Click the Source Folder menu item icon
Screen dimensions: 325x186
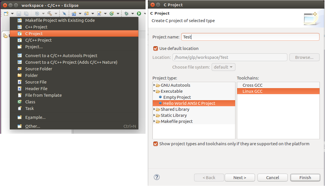pos(20,69)
